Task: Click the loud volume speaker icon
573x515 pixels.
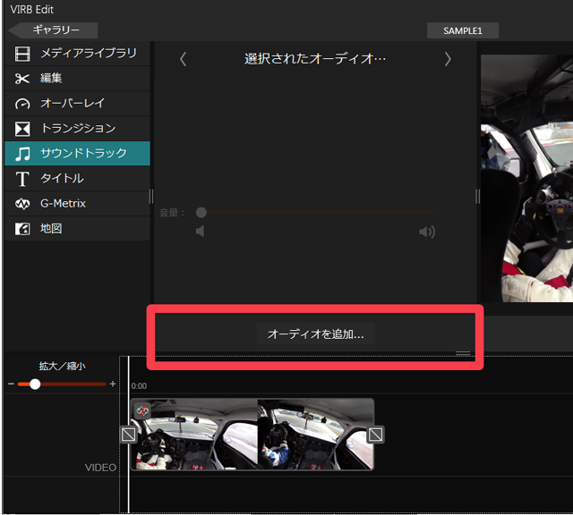Action: pos(427,232)
